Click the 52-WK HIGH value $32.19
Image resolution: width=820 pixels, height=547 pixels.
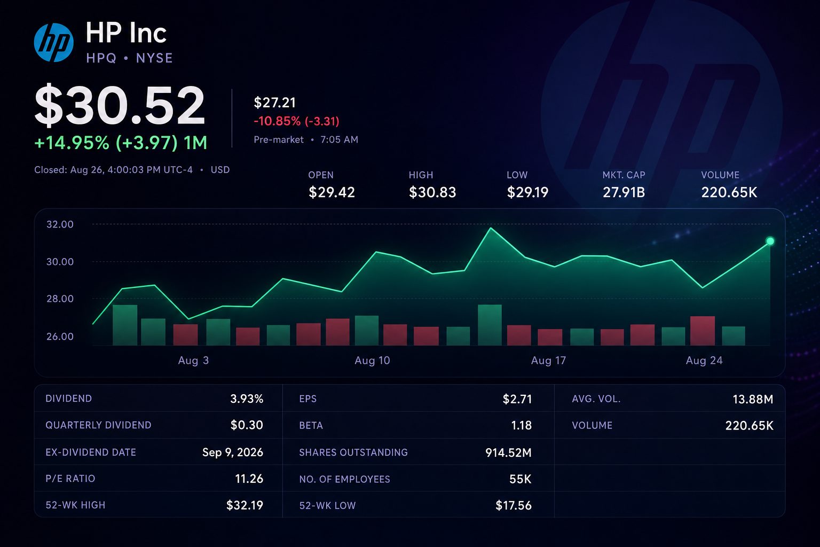(x=245, y=505)
